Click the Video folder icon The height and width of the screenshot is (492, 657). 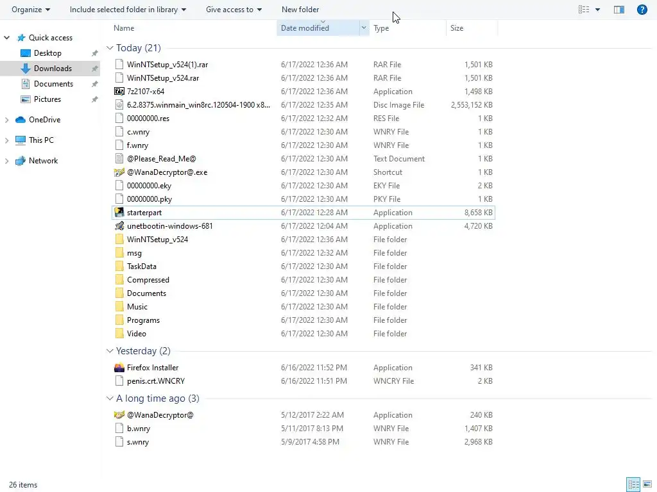click(x=119, y=333)
